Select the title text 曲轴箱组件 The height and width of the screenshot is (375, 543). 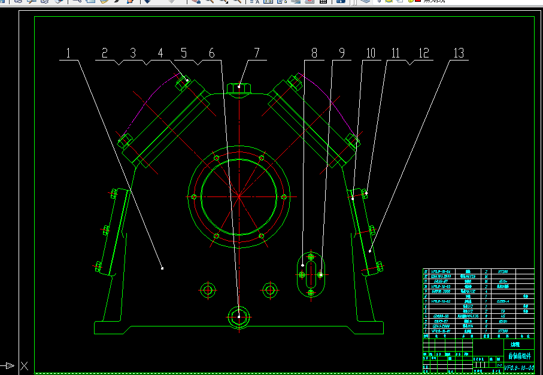[x=519, y=356]
